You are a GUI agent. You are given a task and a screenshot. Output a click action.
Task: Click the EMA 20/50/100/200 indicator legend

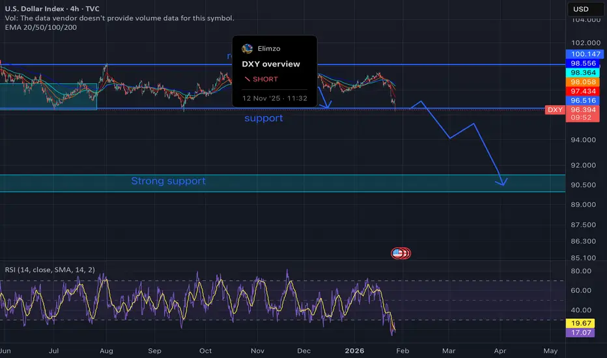40,27
